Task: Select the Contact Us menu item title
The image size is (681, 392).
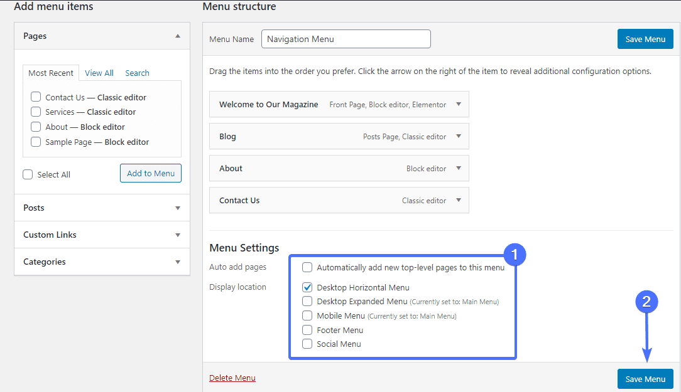Action: click(x=239, y=200)
